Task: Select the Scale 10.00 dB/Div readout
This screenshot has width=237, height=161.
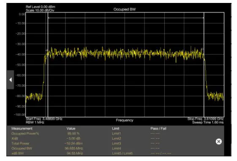Action: (x=40, y=11)
